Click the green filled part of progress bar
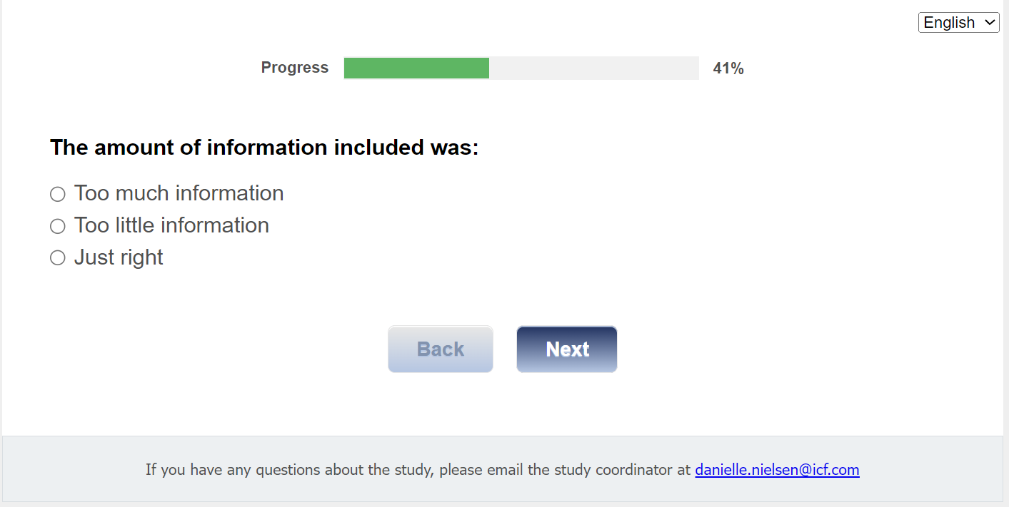Image resolution: width=1009 pixels, height=507 pixels. click(x=416, y=68)
